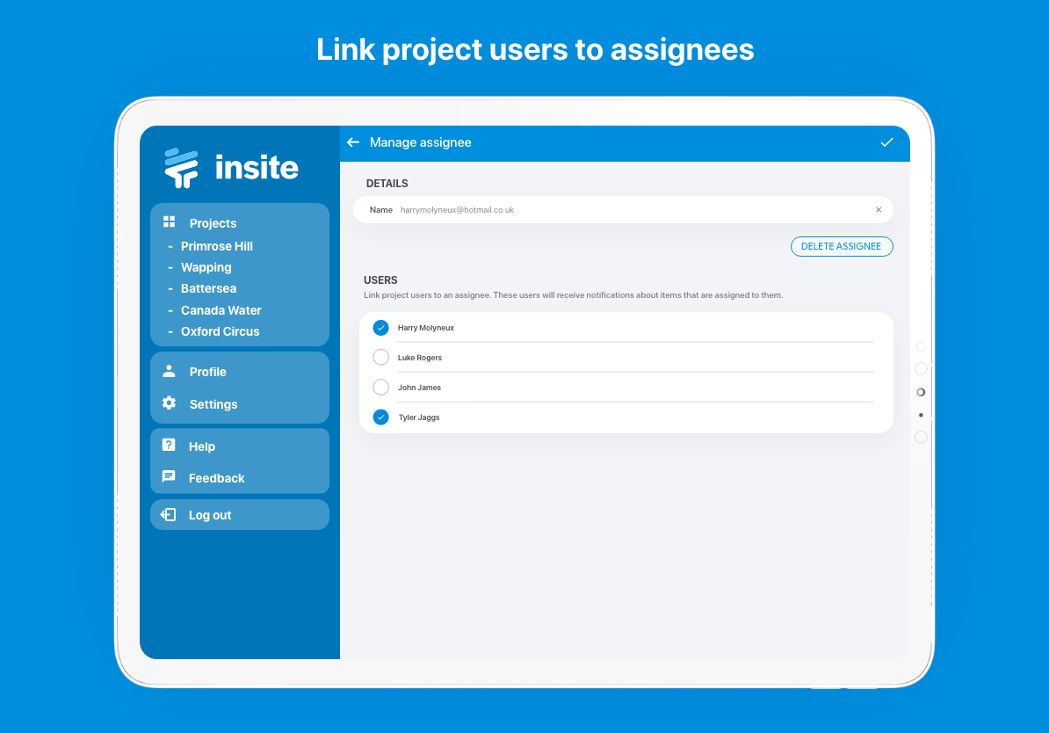Uncheck Harry Molyneux in the users list
1049x733 pixels.
(x=380, y=327)
